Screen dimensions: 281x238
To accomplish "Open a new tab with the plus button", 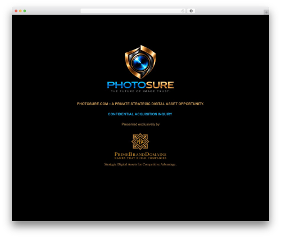I will pos(266,12).
